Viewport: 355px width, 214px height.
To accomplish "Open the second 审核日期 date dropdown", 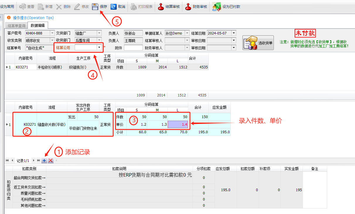I will pos(234,47).
